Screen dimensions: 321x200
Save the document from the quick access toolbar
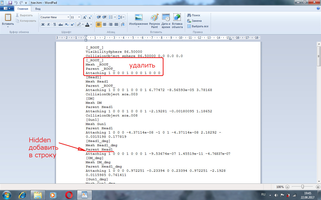pyautogui.click(x=10, y=2)
